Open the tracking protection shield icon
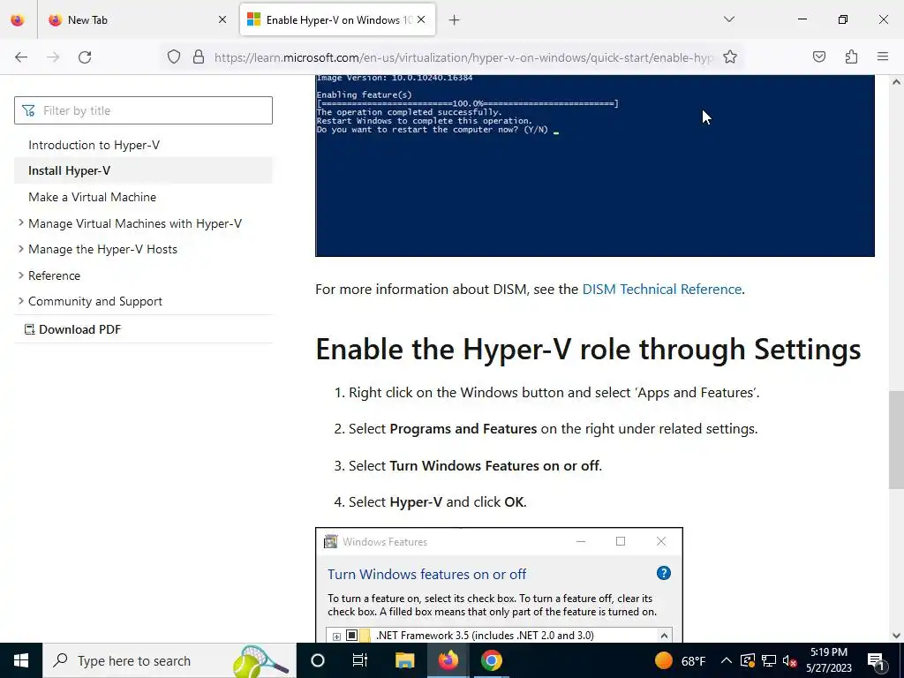The height and width of the screenshot is (678, 904). [174, 57]
